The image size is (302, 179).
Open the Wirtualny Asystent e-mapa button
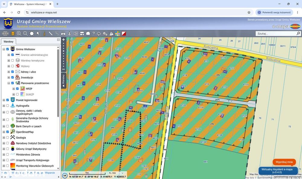tap(277, 171)
